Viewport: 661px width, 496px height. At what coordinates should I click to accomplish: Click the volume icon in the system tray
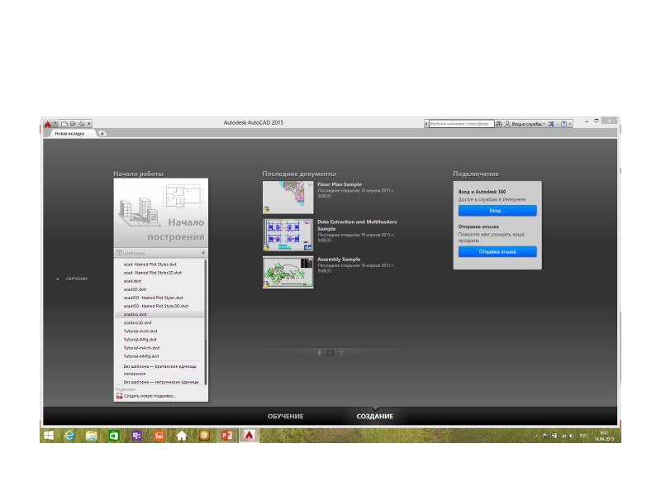[572, 436]
